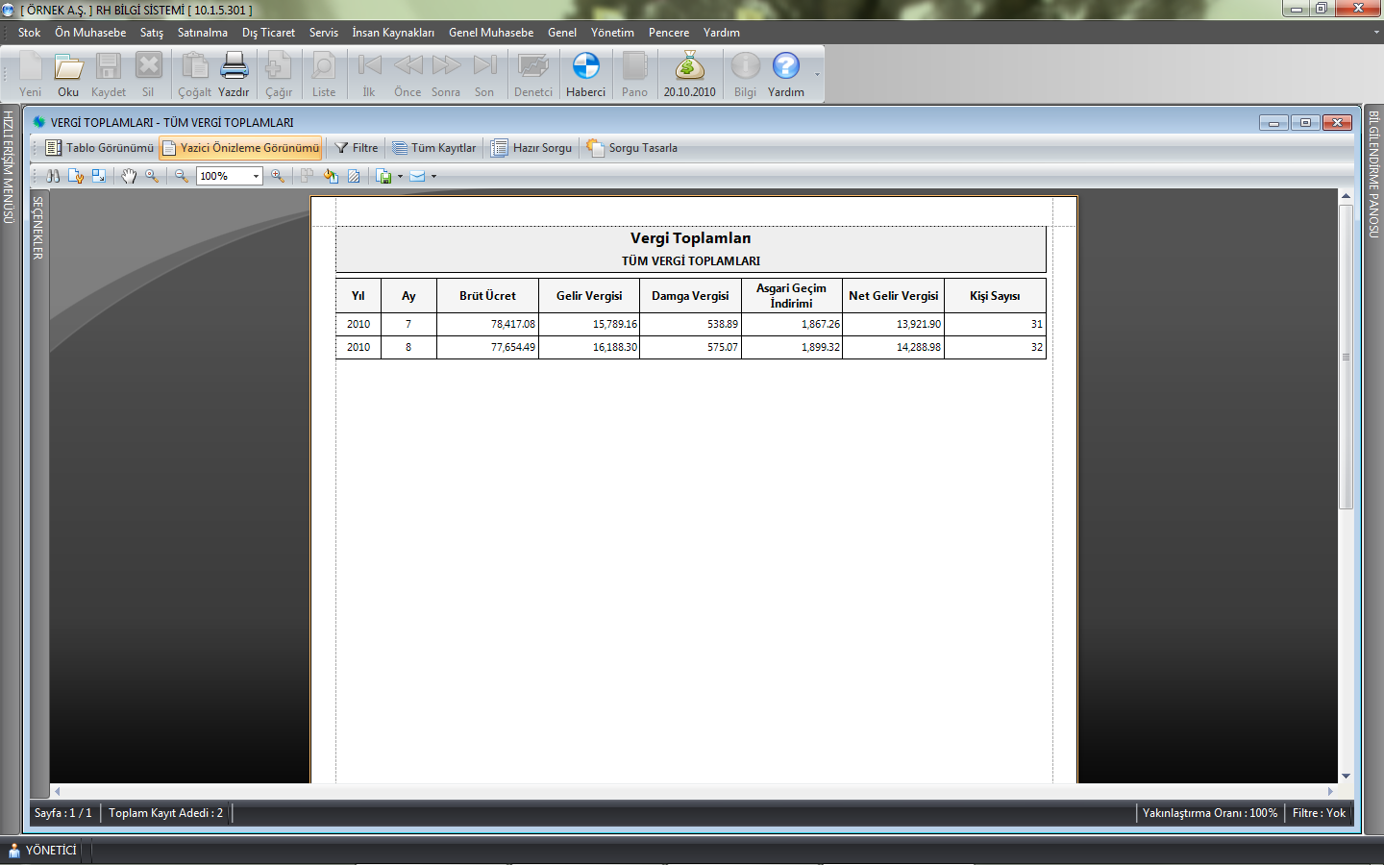1384x865 pixels.
Task: Launch the Haberci messenger icon
Action: (x=585, y=67)
